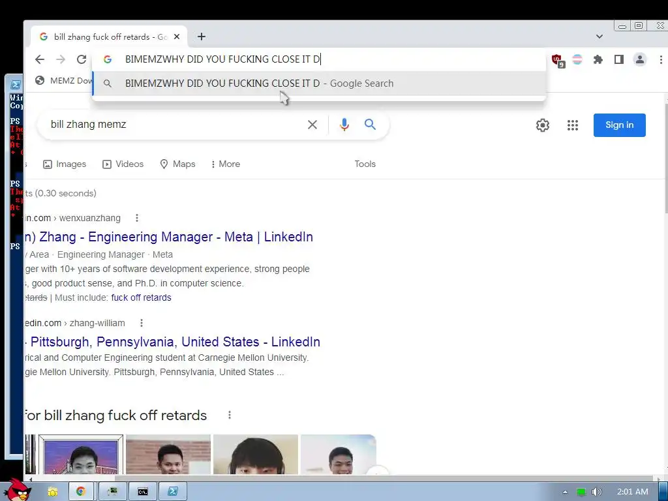Screen dimensions: 668x501
Task: Click the vertical page scrollbar
Action: (x=665, y=158)
